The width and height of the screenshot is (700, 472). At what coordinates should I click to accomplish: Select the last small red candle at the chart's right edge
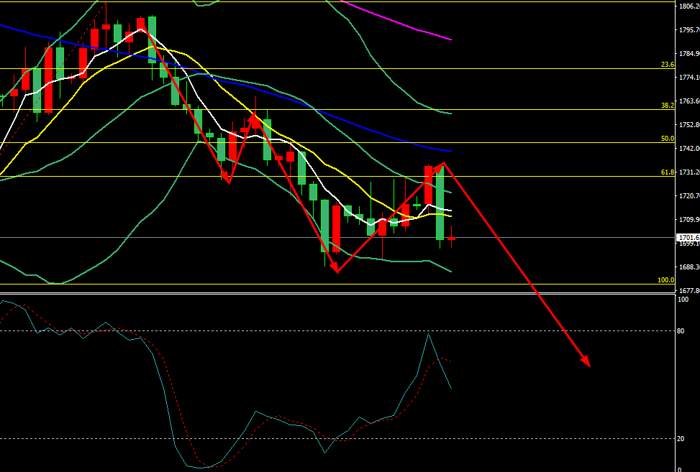click(452, 239)
